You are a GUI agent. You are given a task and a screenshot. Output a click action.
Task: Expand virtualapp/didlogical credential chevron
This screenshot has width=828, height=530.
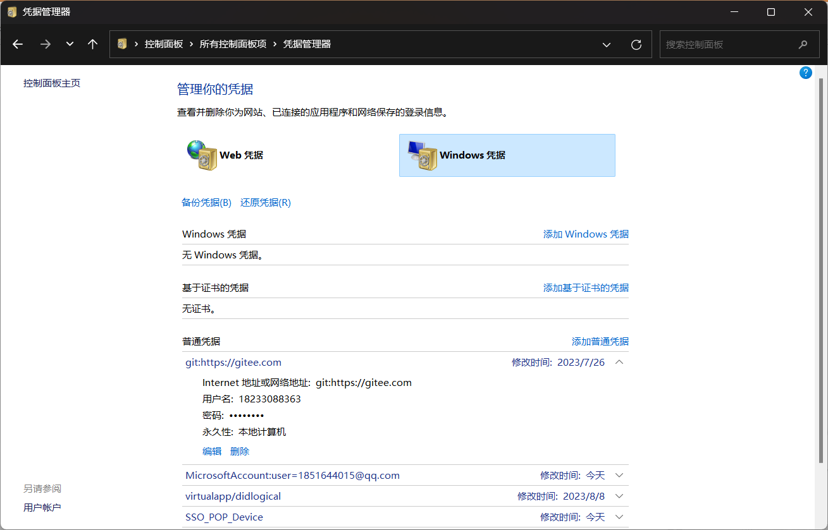tap(619, 497)
